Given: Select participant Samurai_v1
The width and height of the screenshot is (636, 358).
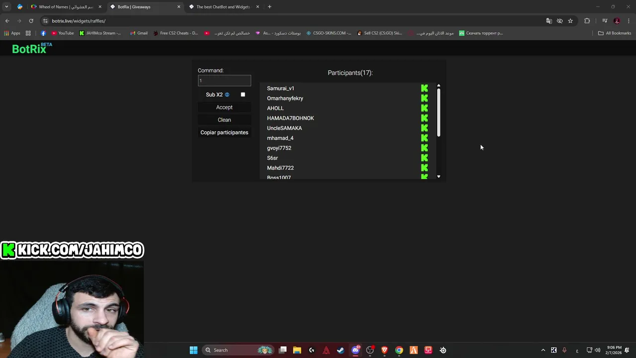Looking at the screenshot, I should click(x=281, y=89).
